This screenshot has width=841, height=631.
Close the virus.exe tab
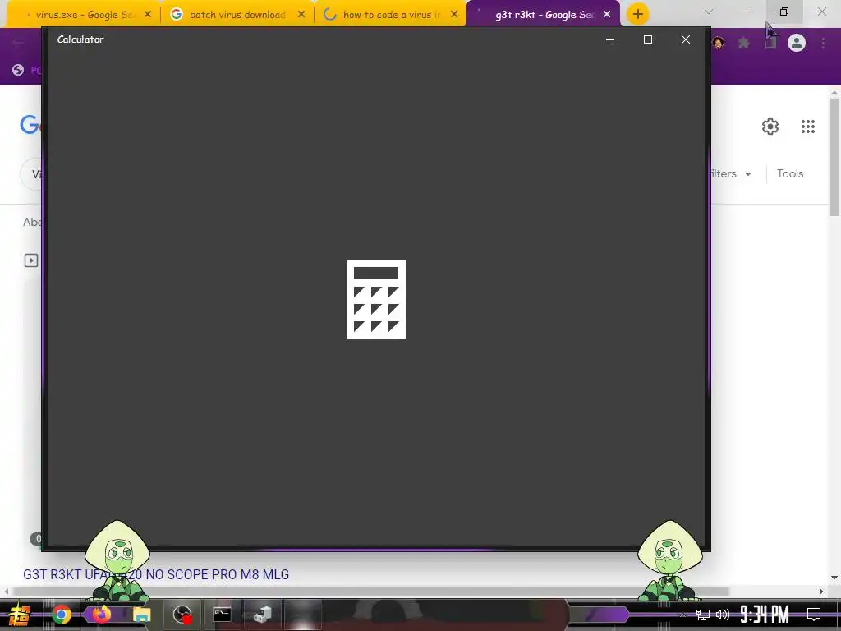click(148, 15)
